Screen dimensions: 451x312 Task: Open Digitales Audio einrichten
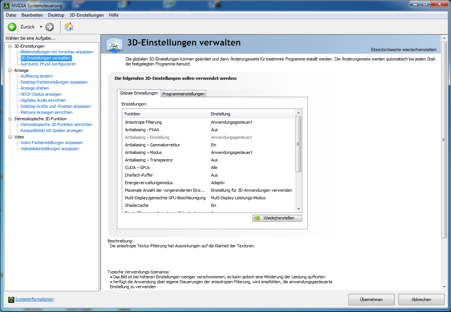pyautogui.click(x=43, y=100)
